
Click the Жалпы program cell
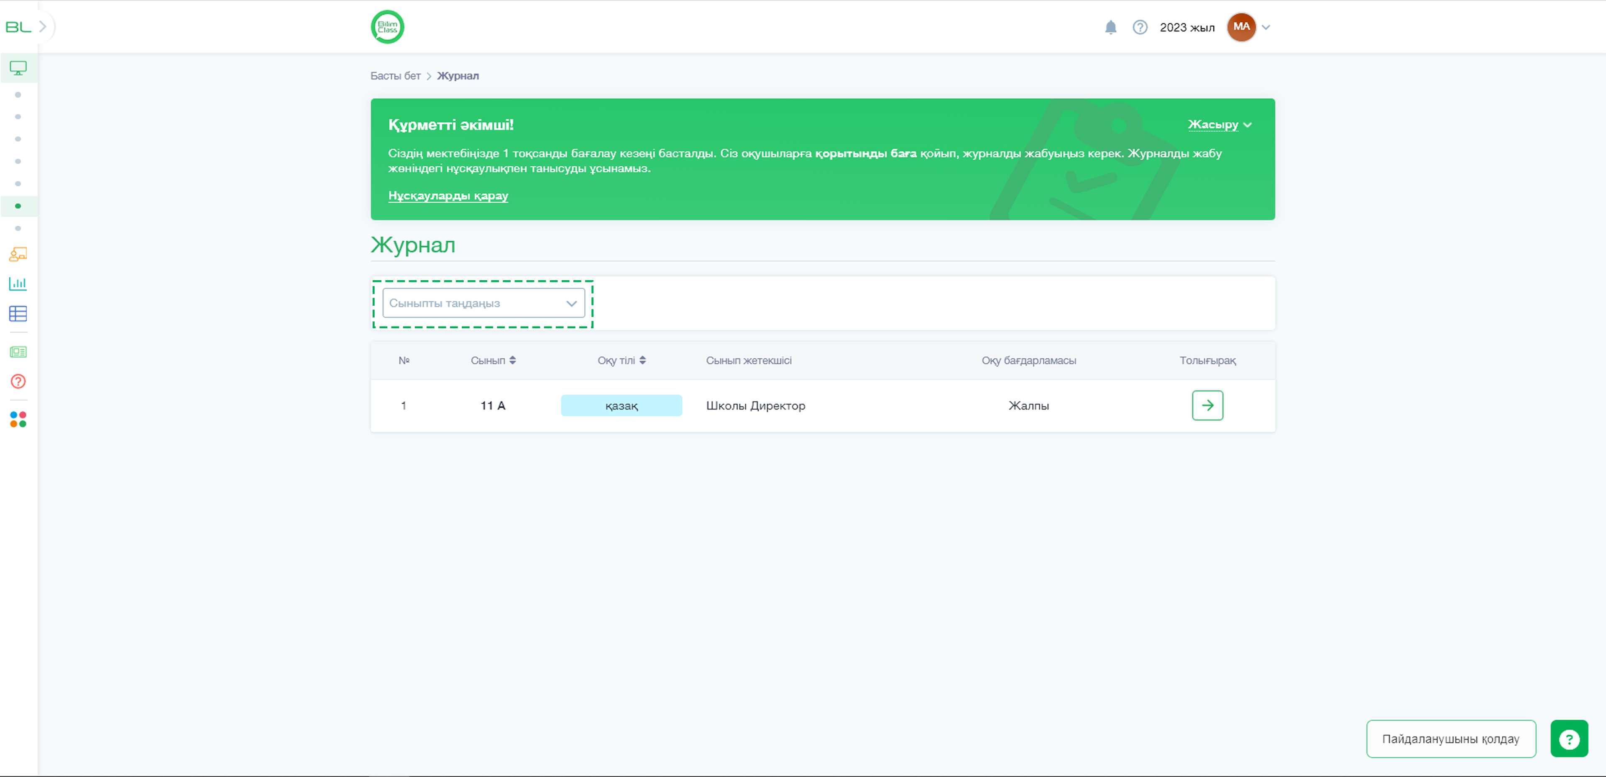[1029, 406]
